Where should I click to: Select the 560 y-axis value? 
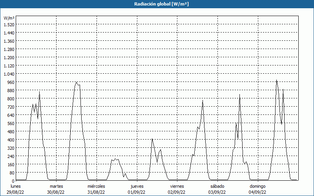pyautogui.click(x=11, y=123)
